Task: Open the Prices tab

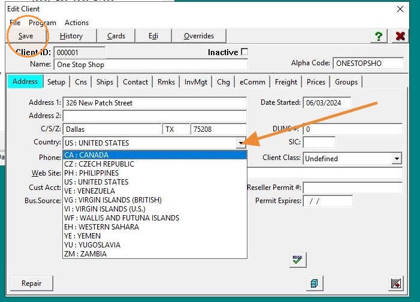Action: (316, 82)
